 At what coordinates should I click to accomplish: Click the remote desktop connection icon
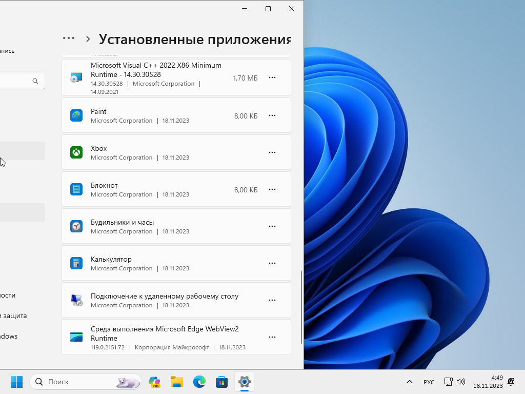point(76,300)
